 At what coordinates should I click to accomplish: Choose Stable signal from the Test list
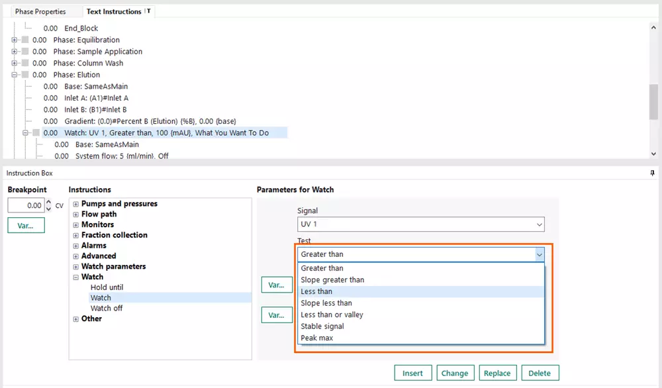tap(322, 326)
